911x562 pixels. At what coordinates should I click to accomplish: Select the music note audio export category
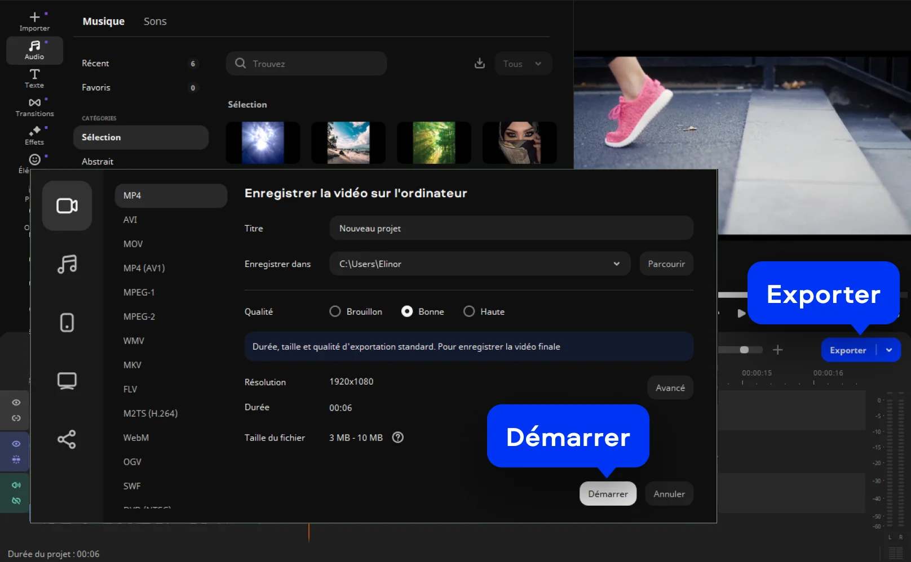[67, 264]
